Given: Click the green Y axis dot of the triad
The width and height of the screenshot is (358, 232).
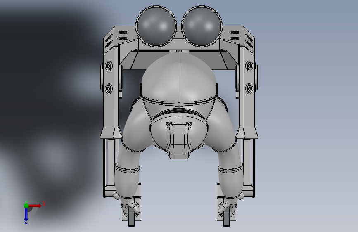Looking at the screenshot, I should [x=26, y=206].
